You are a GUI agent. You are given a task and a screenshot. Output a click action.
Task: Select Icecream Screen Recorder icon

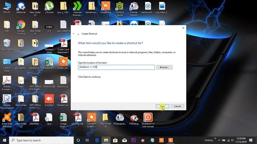(x=92, y=120)
